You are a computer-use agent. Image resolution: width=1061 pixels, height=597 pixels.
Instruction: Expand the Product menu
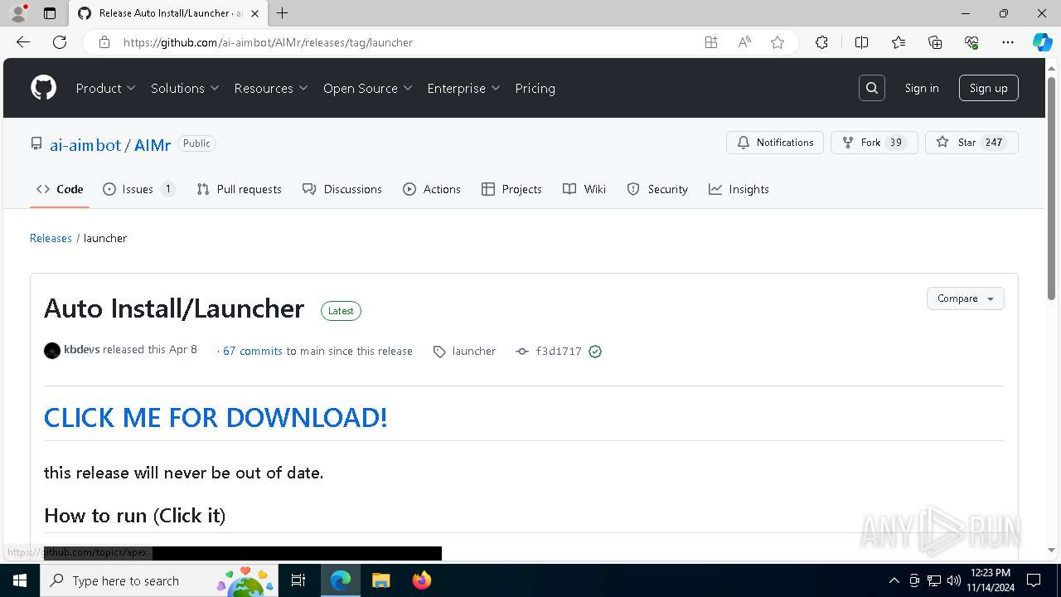[x=106, y=88]
